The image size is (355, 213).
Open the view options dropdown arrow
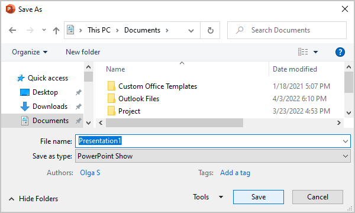tap(315, 52)
